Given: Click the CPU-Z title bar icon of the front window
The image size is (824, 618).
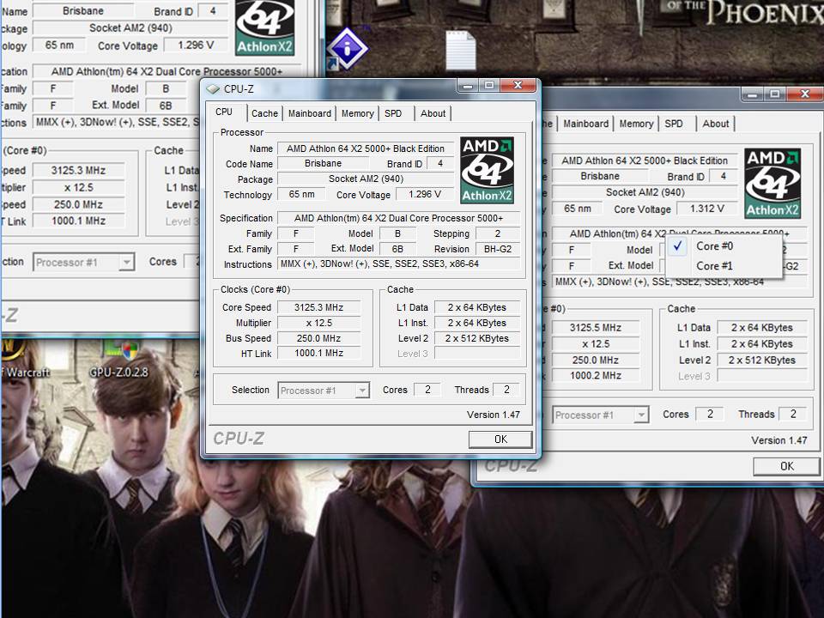Looking at the screenshot, I should (x=213, y=88).
